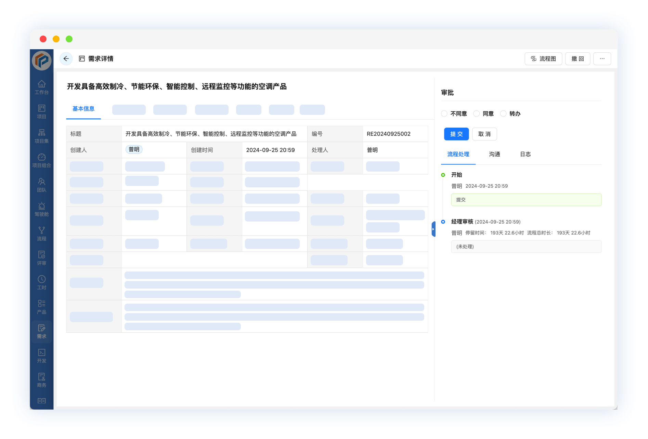Open 项目组合 portfolio in the sidebar

tap(41, 160)
